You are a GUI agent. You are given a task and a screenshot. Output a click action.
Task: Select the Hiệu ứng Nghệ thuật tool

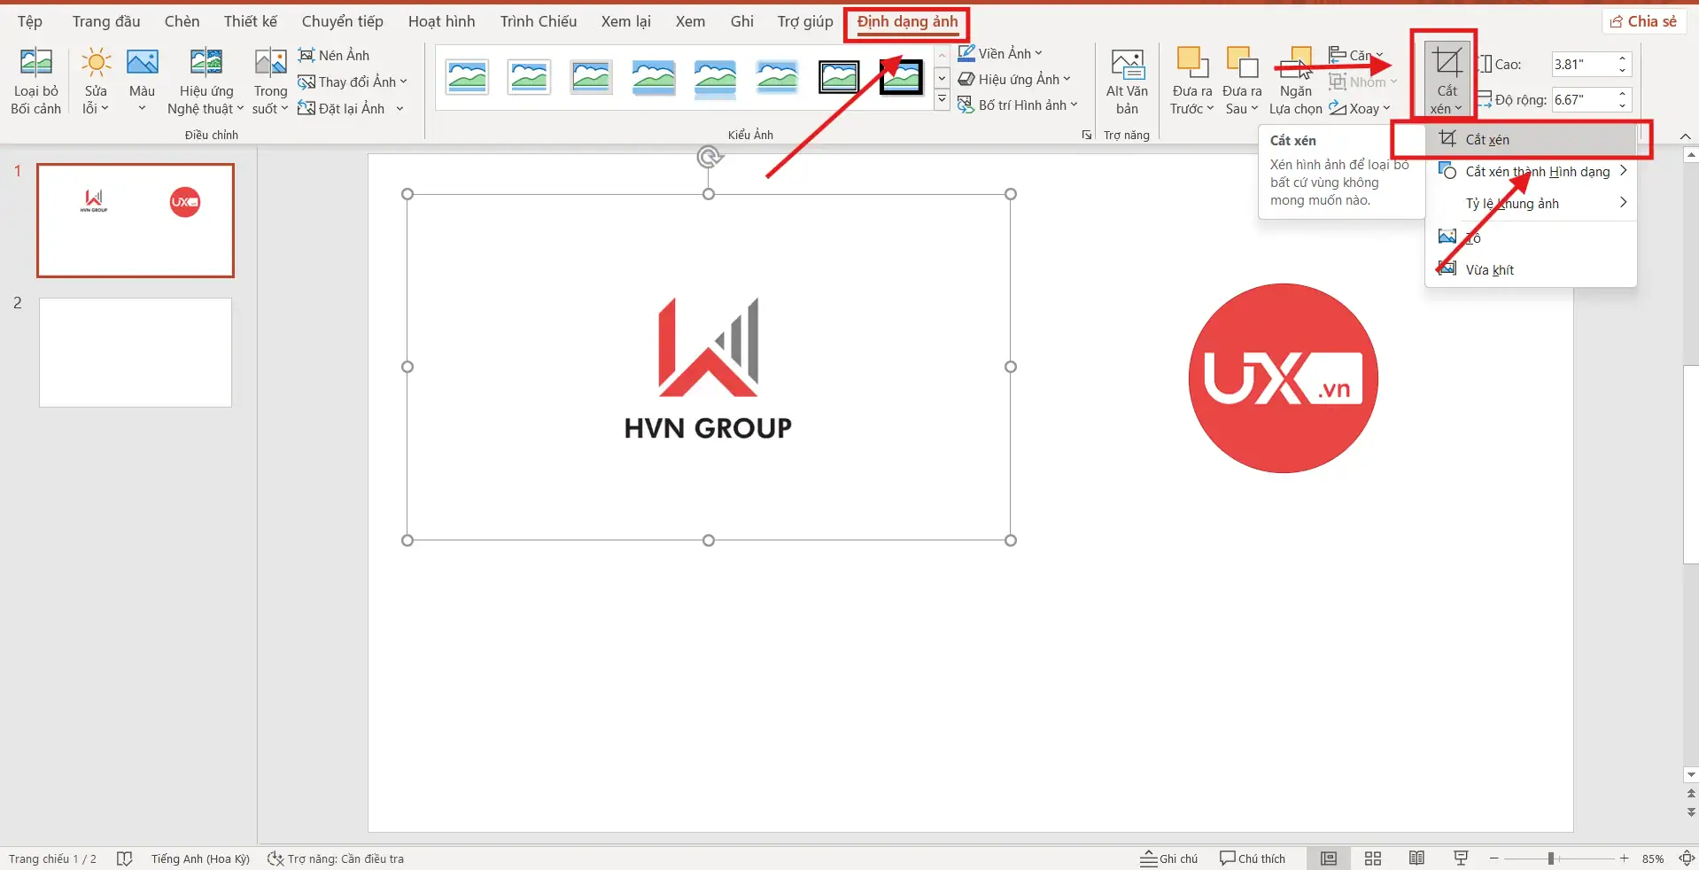pos(205,80)
